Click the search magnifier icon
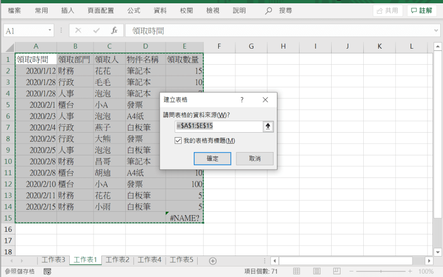The height and width of the screenshot is (277, 443). pos(269,11)
